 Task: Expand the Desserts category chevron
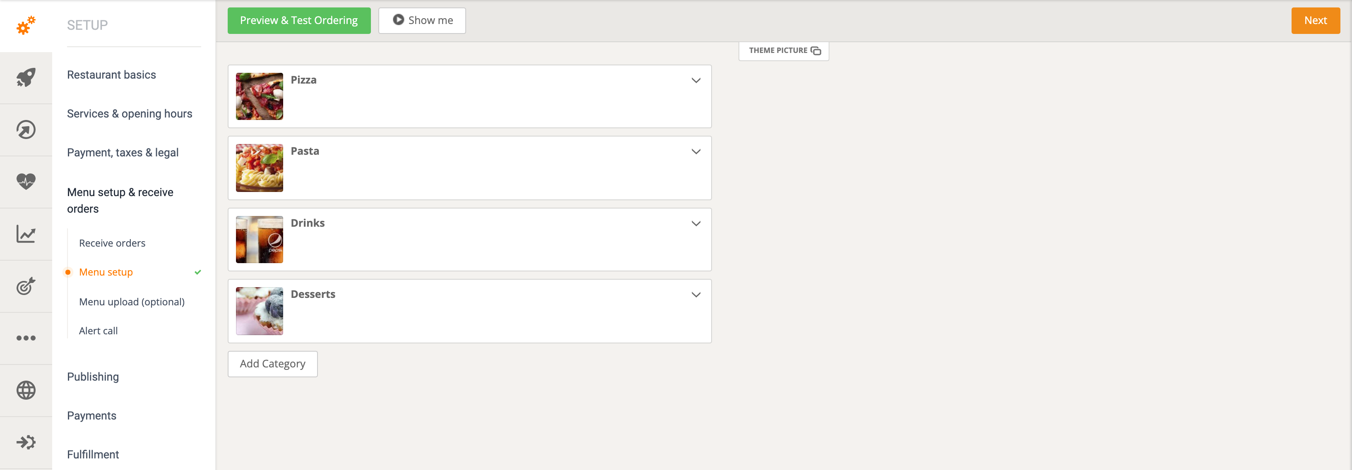(x=695, y=295)
